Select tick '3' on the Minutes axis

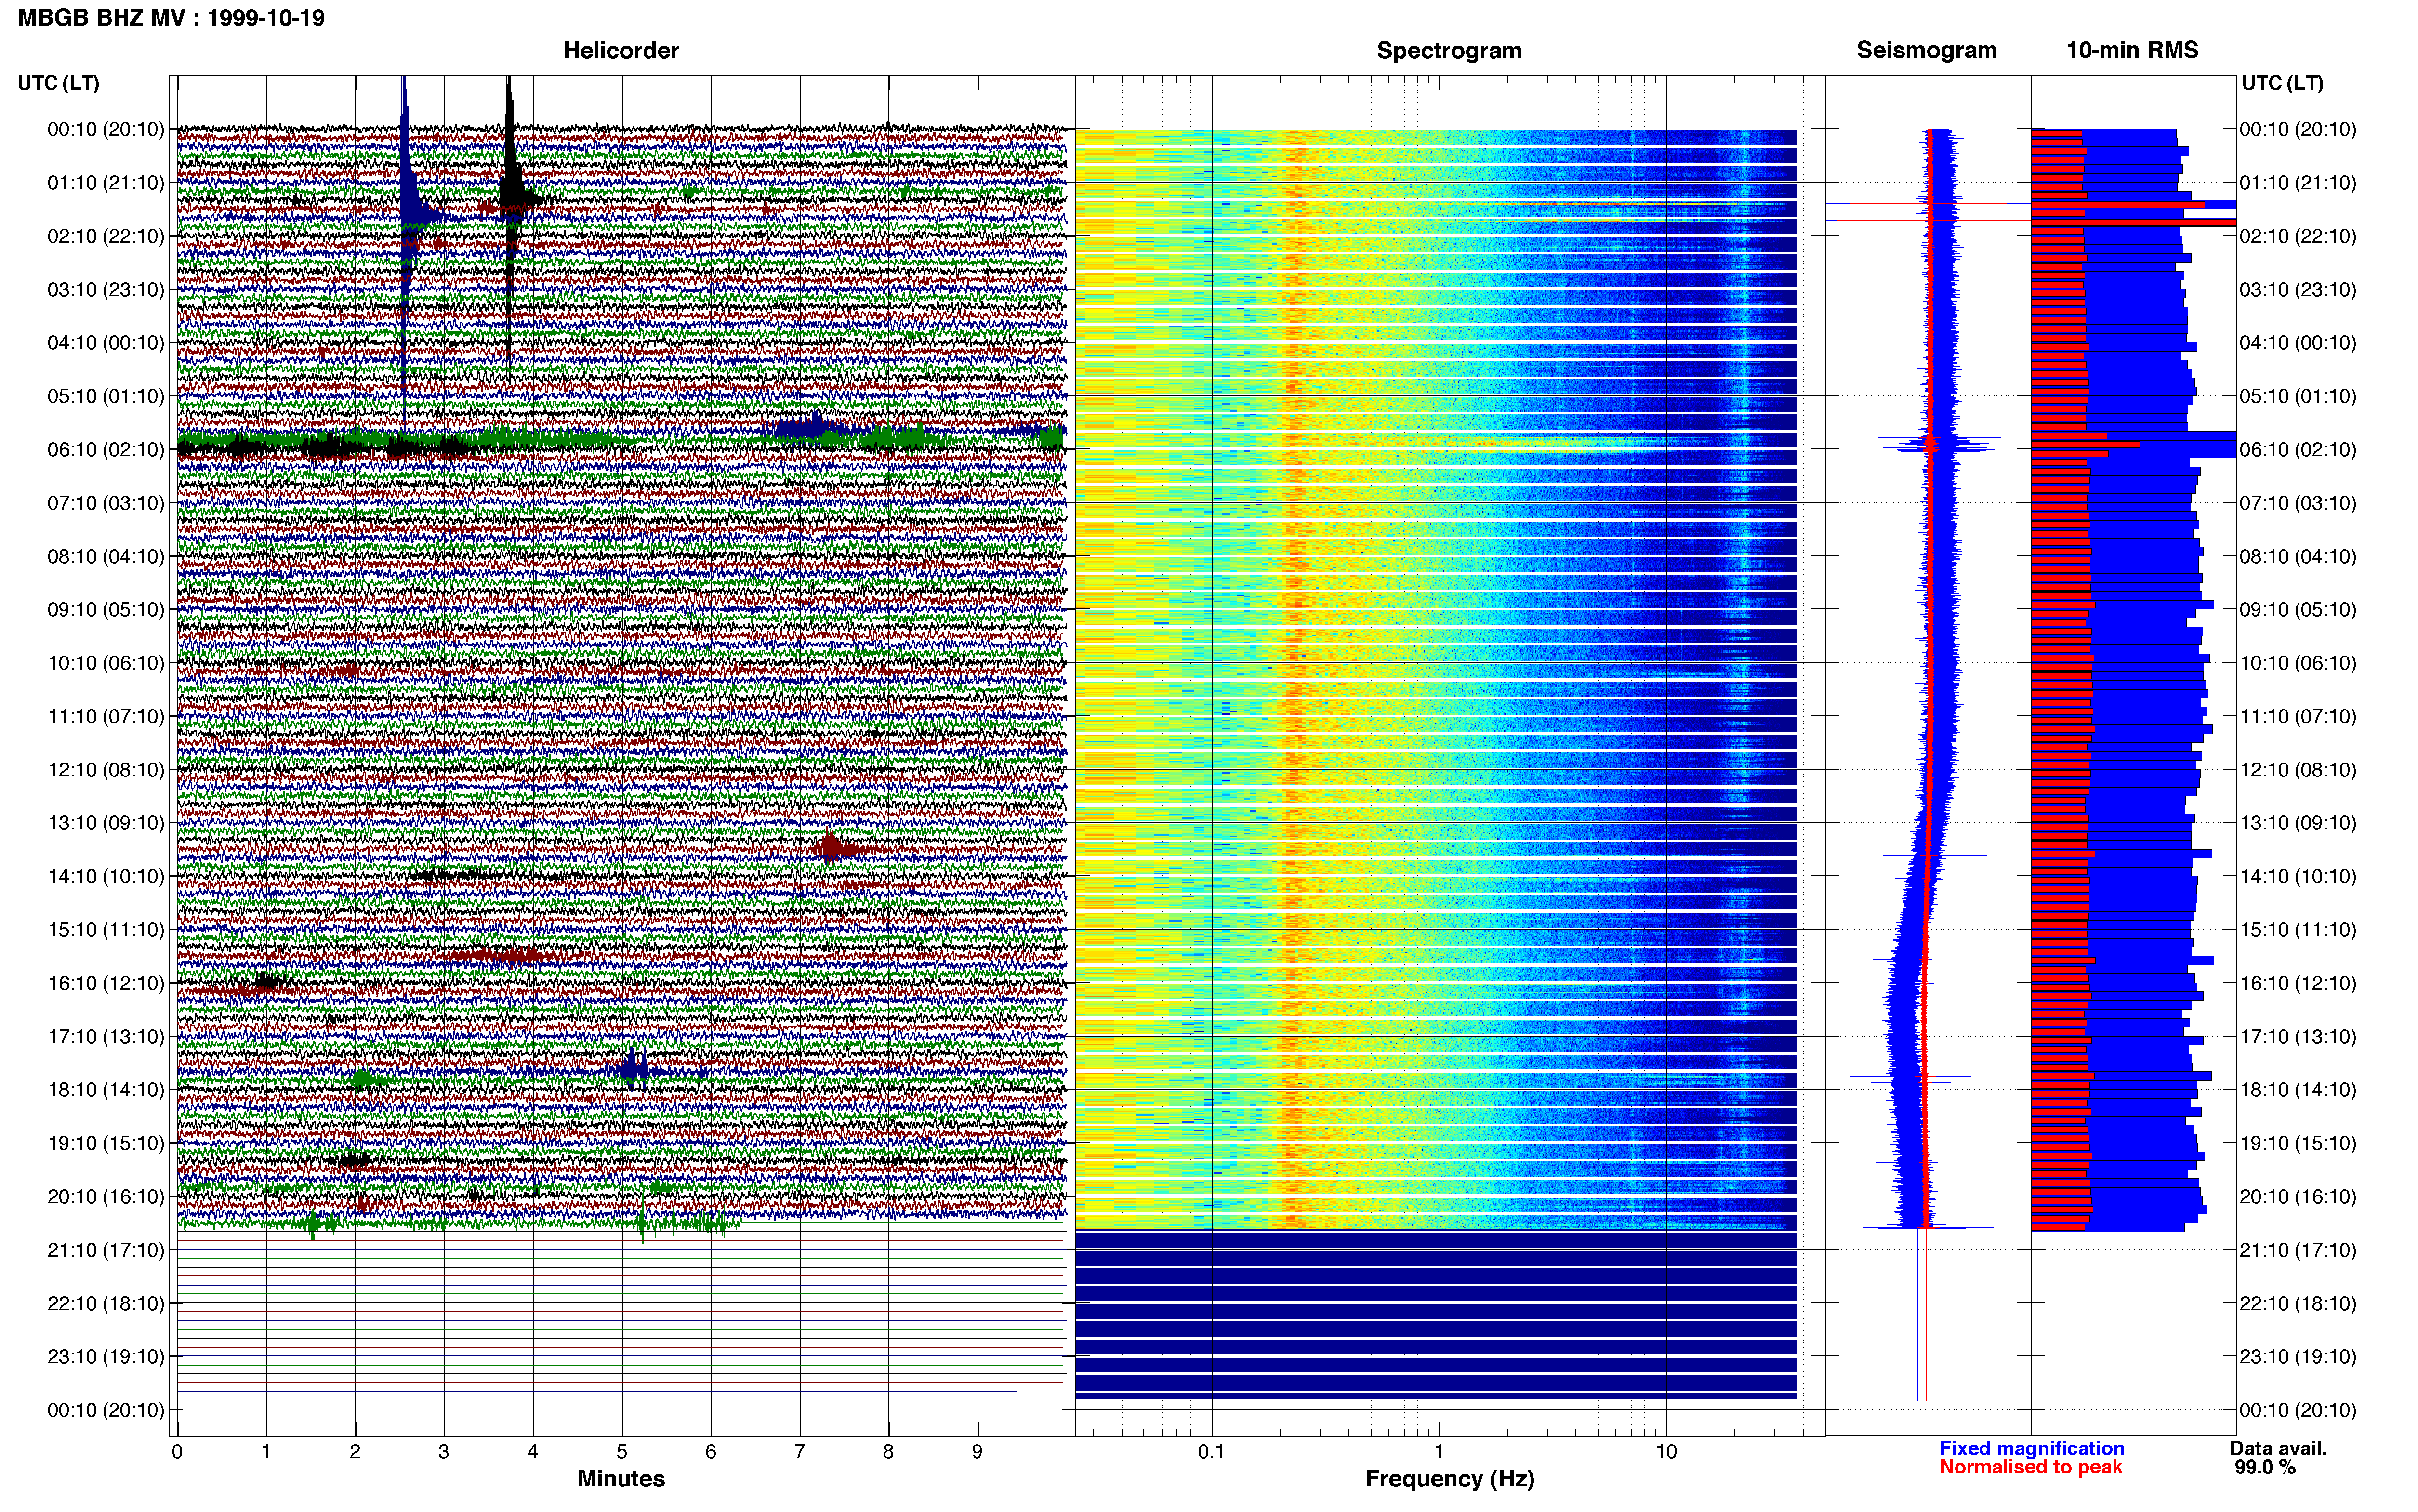pos(444,1452)
